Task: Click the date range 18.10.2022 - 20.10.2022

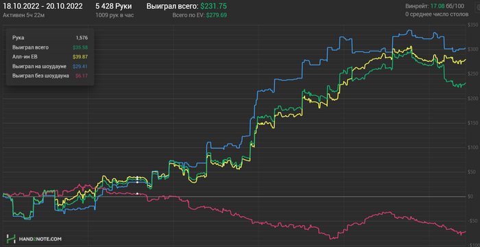Action: pyautogui.click(x=43, y=6)
